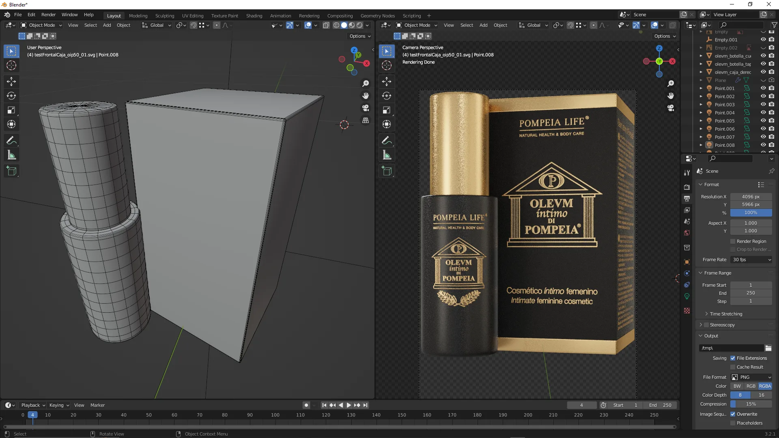Screen dimensions: 779x438
Task: Disable the Overwrite checkbox
Action: (733, 414)
